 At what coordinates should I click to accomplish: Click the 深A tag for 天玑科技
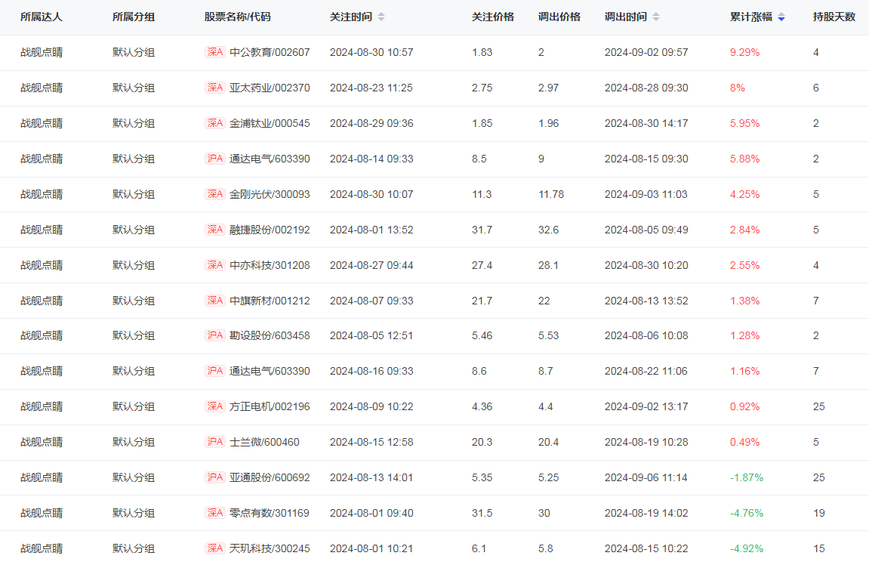tap(215, 548)
